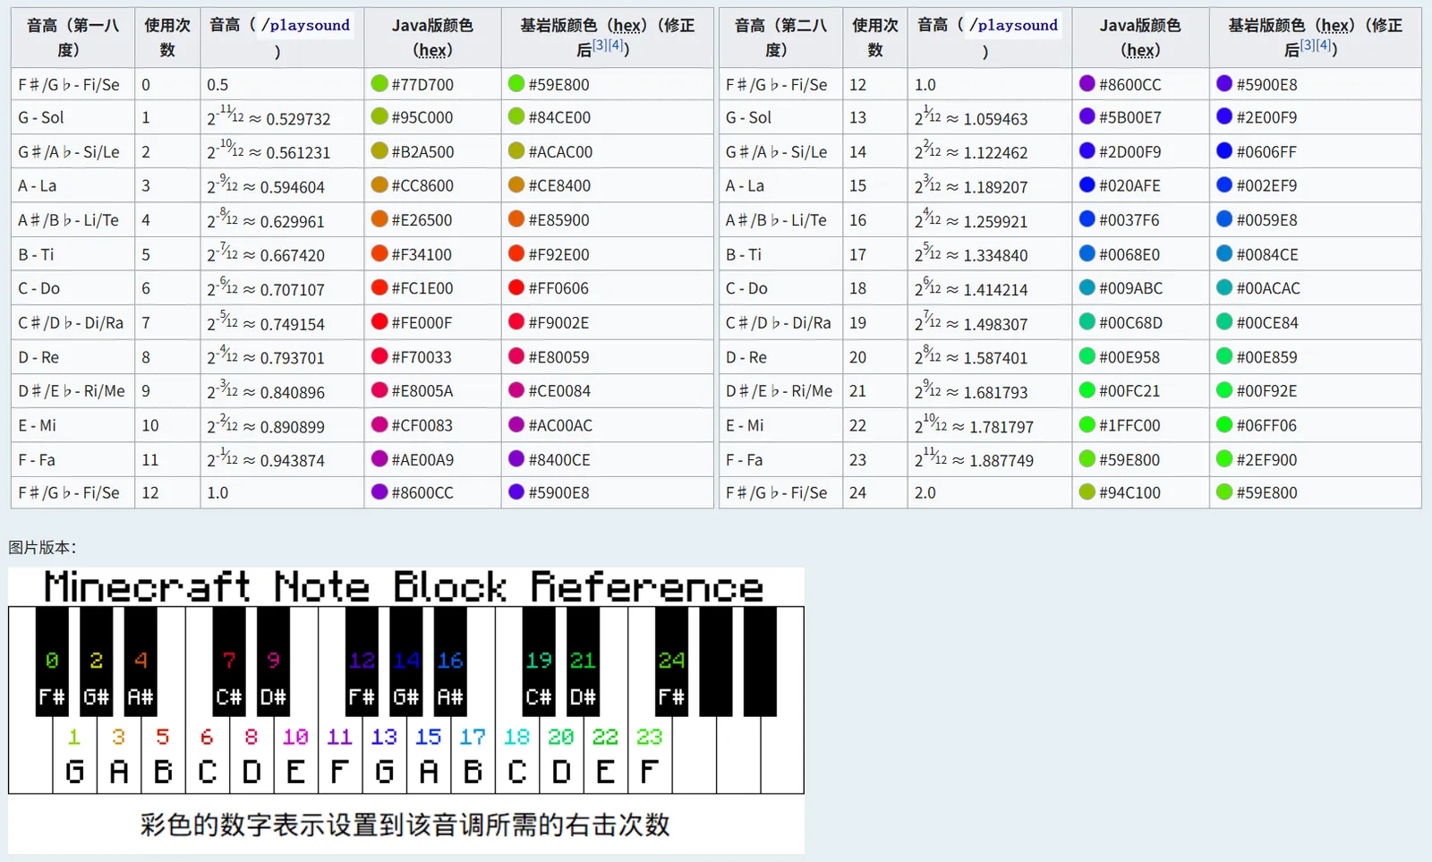Click the green swatch labeled #2EF900
Image resolution: width=1432 pixels, height=862 pixels.
pos(1224,459)
